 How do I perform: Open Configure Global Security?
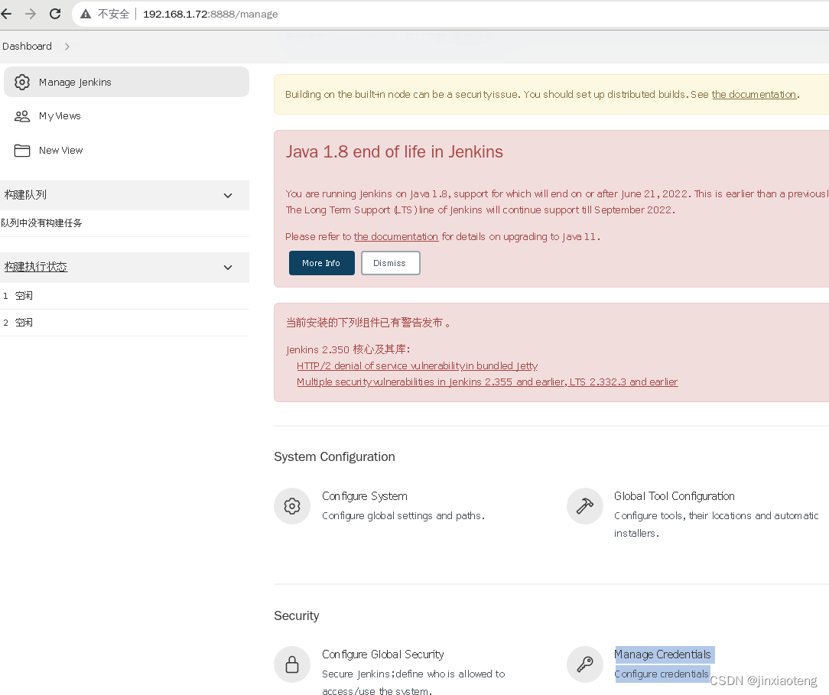(383, 654)
